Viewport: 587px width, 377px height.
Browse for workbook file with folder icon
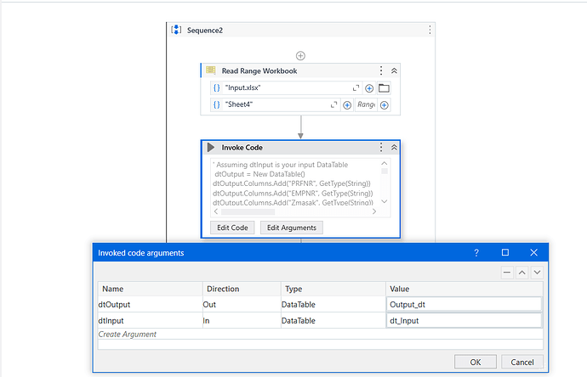[384, 88]
